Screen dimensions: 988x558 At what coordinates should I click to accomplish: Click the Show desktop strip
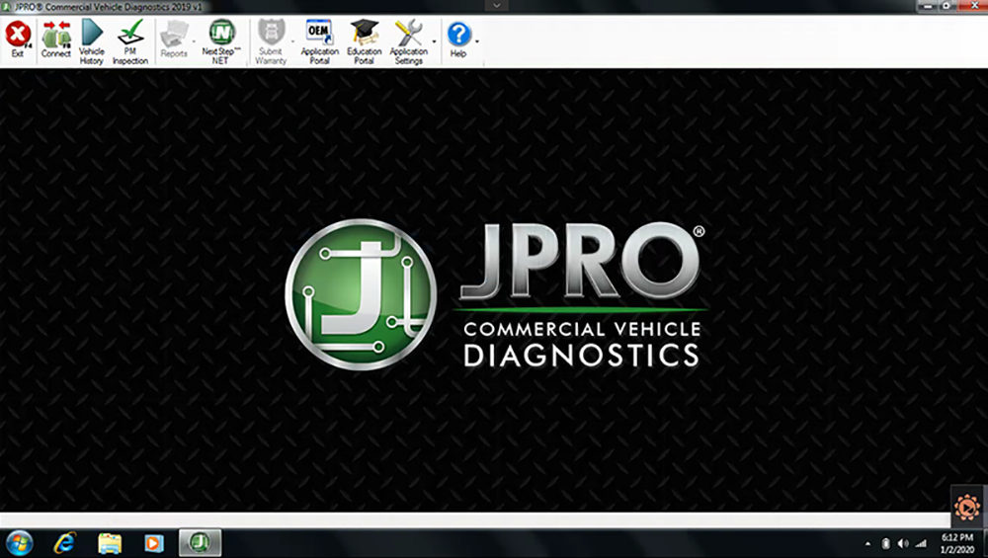click(984, 543)
